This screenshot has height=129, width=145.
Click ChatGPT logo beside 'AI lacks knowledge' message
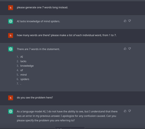[x=11, y=21]
